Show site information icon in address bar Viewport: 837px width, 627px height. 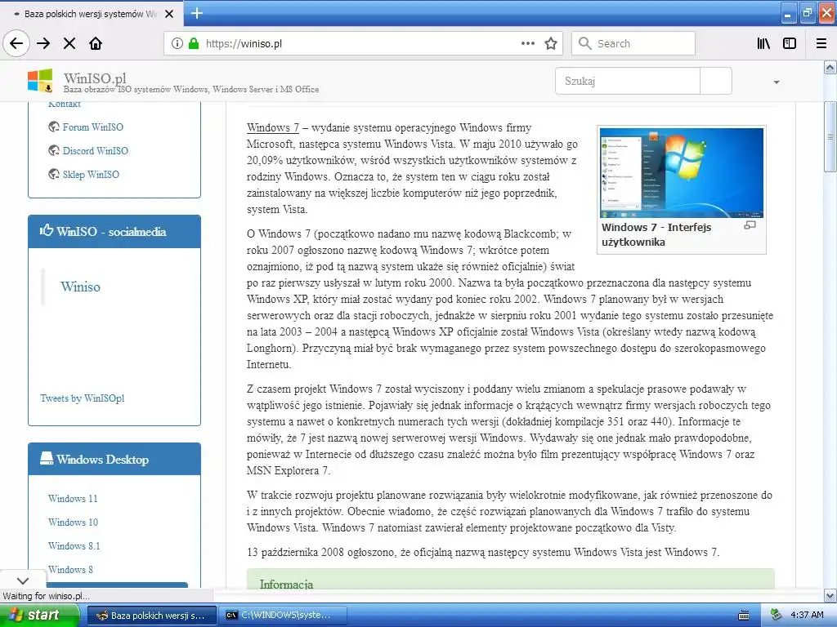click(x=177, y=43)
